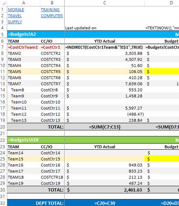The width and height of the screenshot is (179, 206).
Task: Select the =C20+C30 formula cell
Action: pyautogui.click(x=105, y=203)
